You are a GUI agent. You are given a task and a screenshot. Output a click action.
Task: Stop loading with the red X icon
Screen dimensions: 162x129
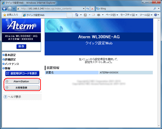[92, 9]
